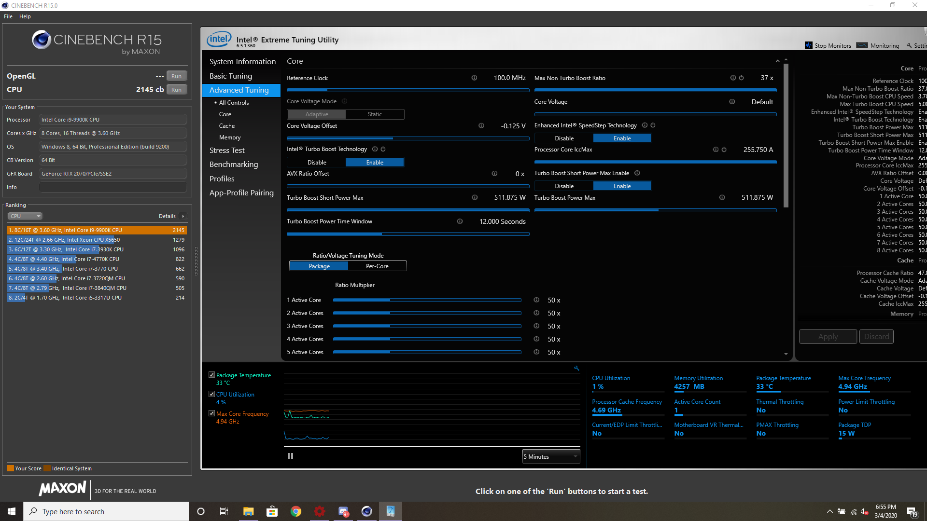Open the Help menu

(25, 16)
